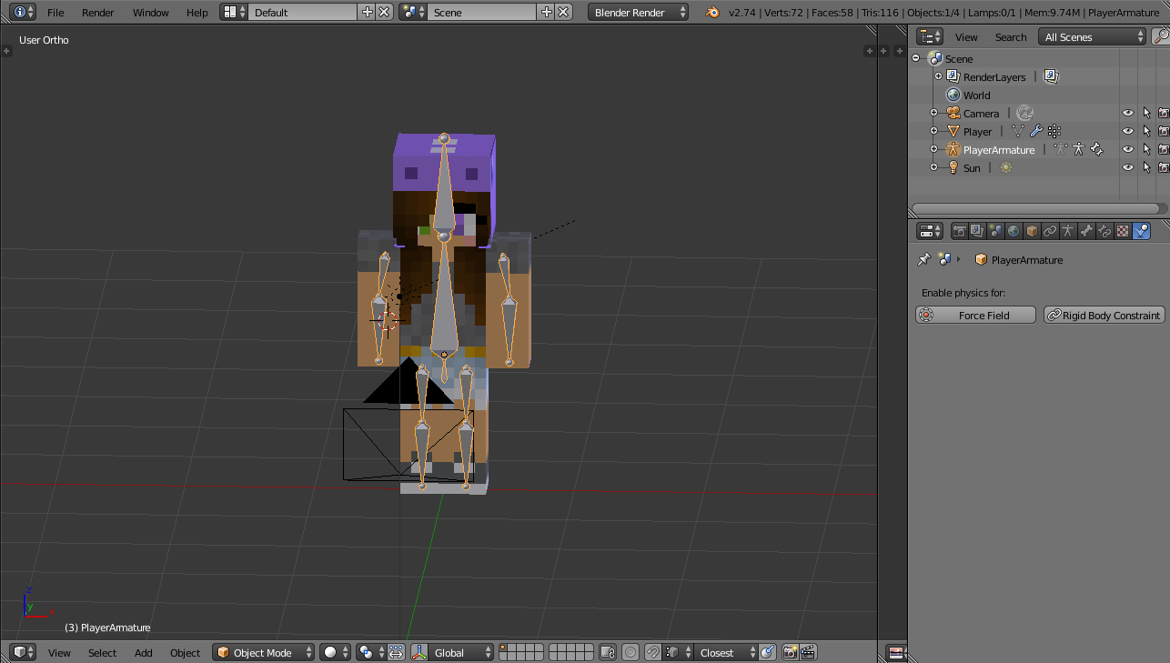This screenshot has width=1170, height=663.
Task: Click the Player mesh data triangle icon
Action: (1018, 131)
